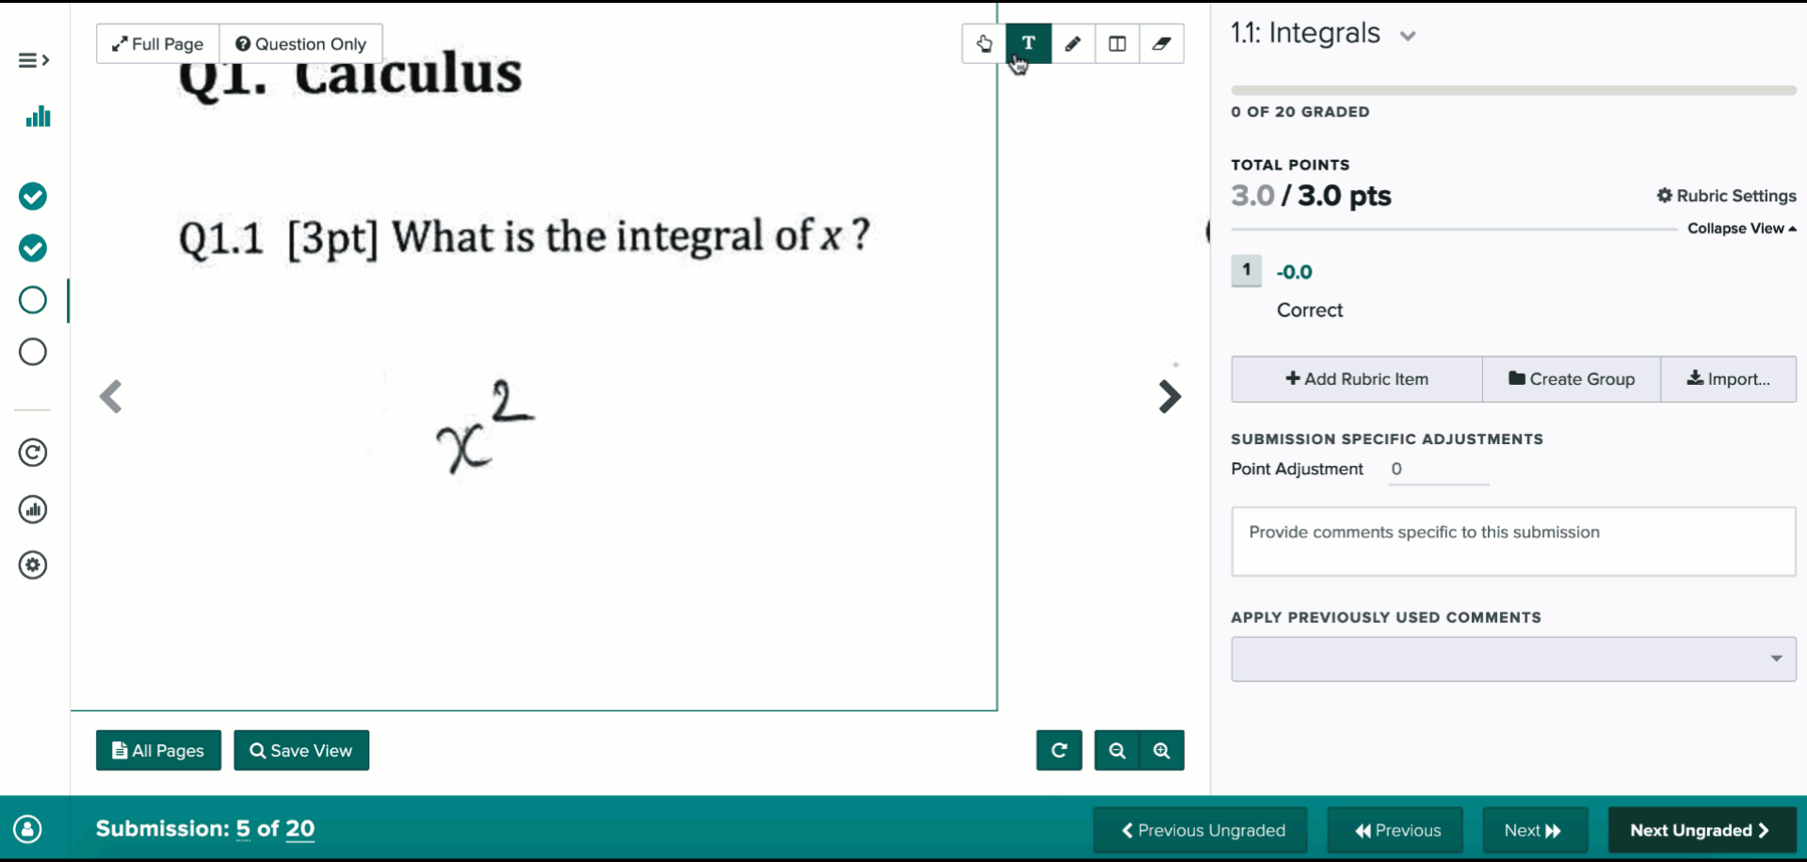1807x862 pixels.
Task: Open statistics circle icon in sidebar
Action: pos(33,509)
